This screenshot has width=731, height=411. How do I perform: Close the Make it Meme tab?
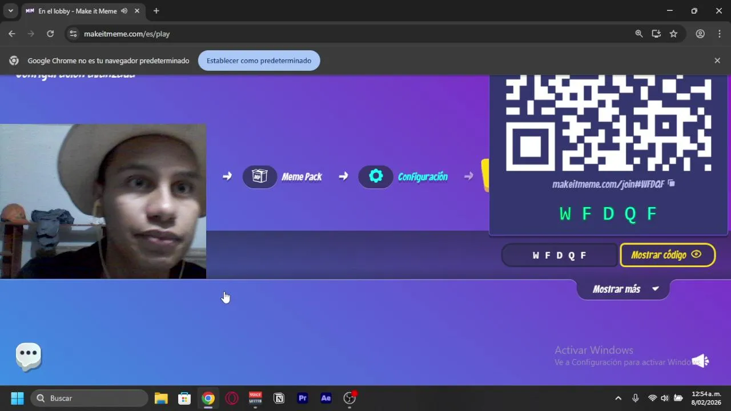137,11
